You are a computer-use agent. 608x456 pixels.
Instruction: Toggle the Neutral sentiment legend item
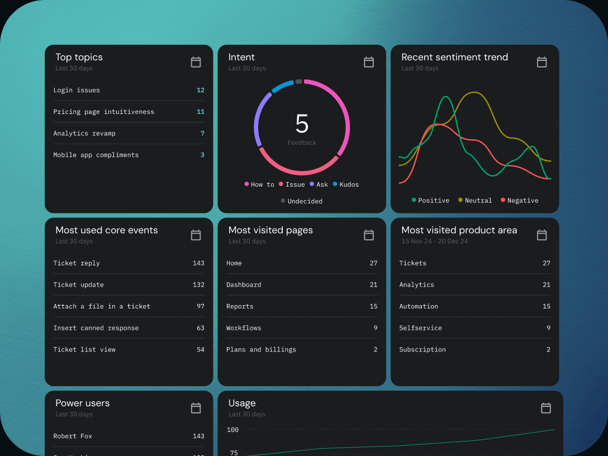475,201
